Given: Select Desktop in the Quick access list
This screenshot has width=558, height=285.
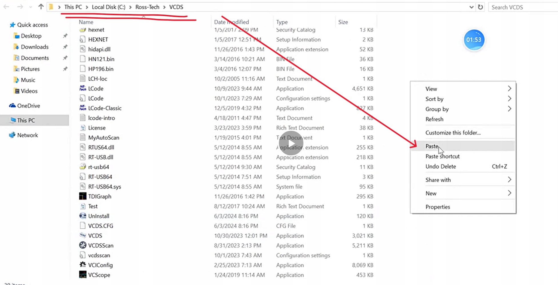Looking at the screenshot, I should [x=31, y=36].
